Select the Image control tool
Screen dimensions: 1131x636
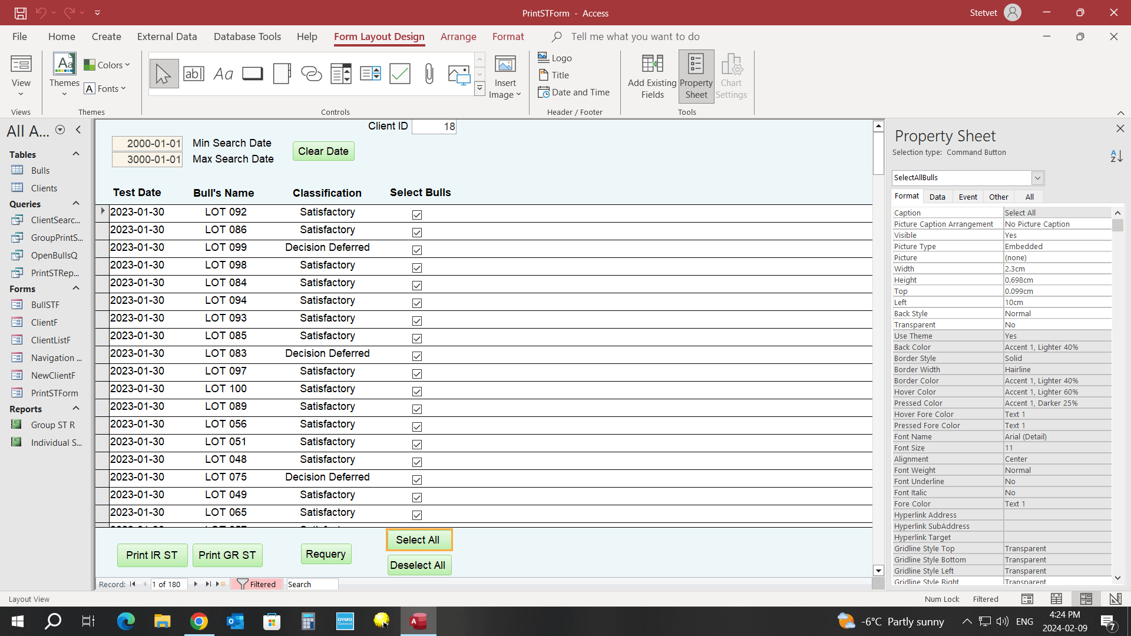point(459,74)
